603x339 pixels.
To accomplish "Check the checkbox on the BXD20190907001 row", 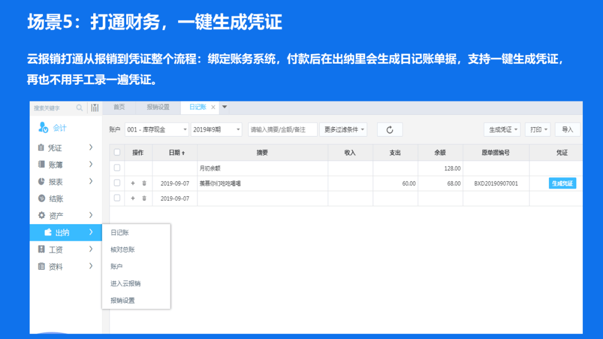I will point(117,183).
